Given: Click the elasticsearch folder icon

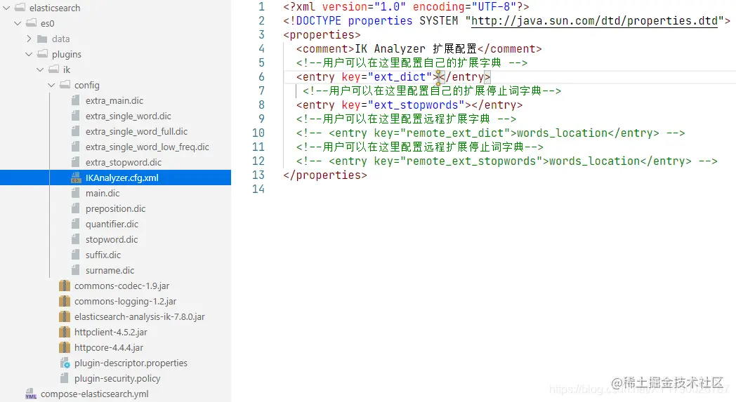Looking at the screenshot, I should point(20,8).
